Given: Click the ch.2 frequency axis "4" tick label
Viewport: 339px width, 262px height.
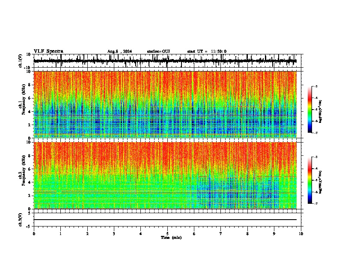Looking at the screenshot, I should (x=30, y=182).
